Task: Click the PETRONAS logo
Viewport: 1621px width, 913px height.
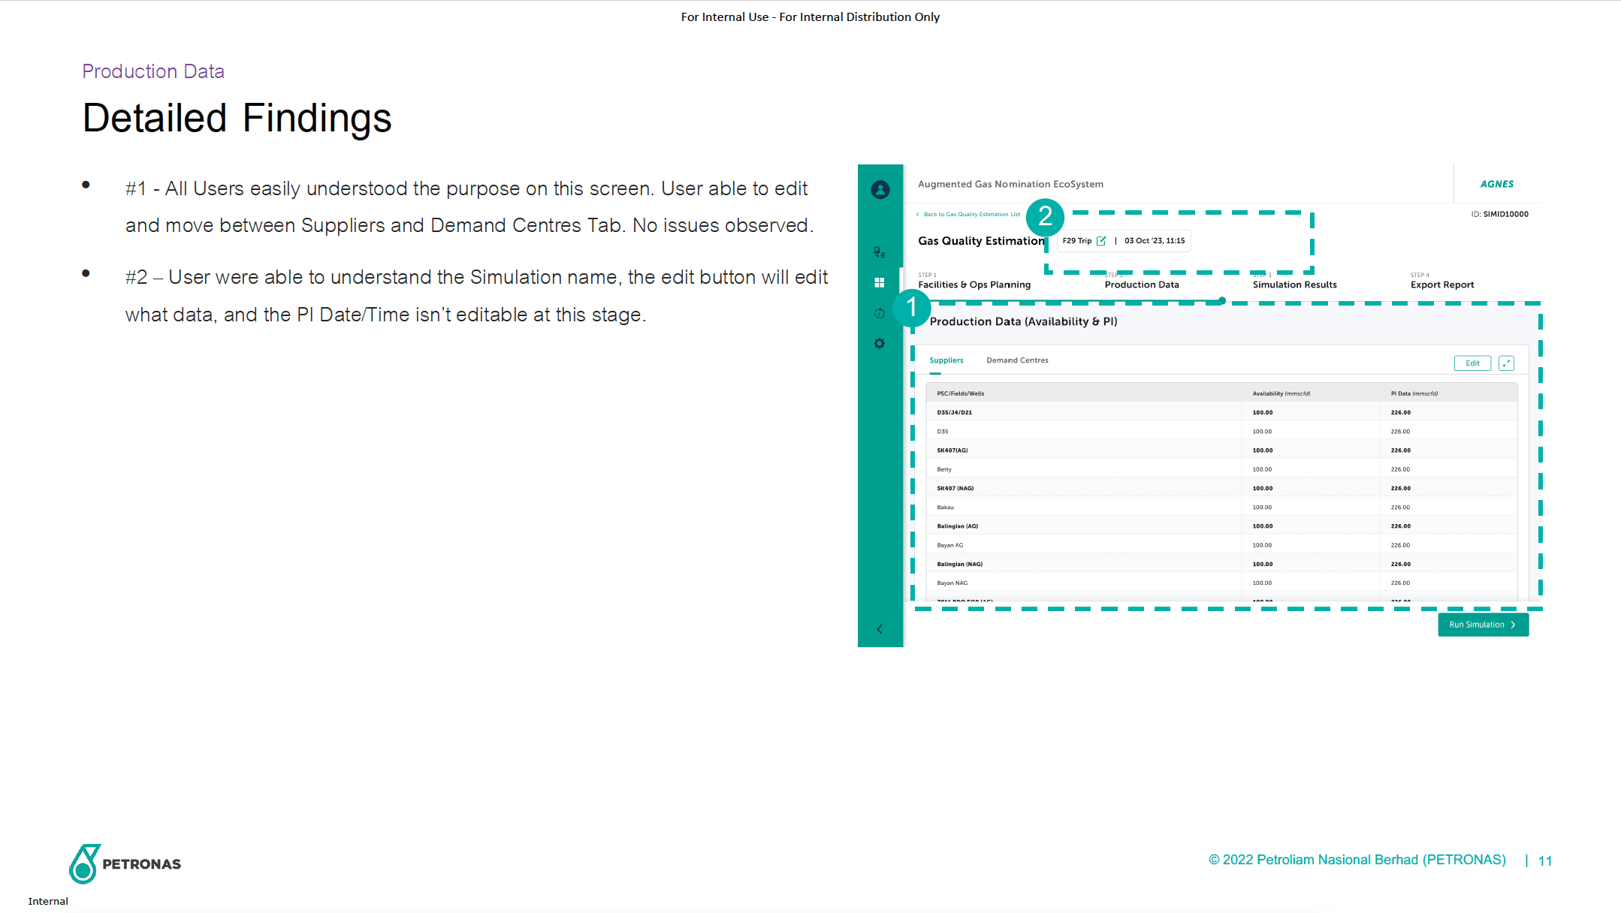Action: pos(125,863)
